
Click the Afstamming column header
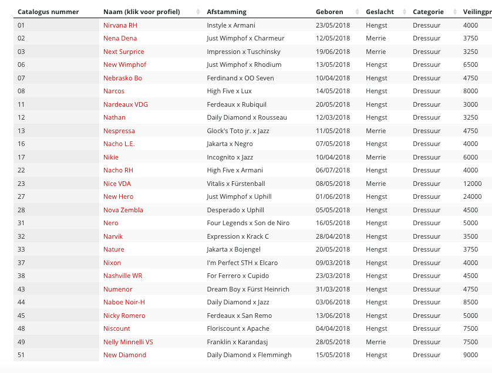pos(227,12)
